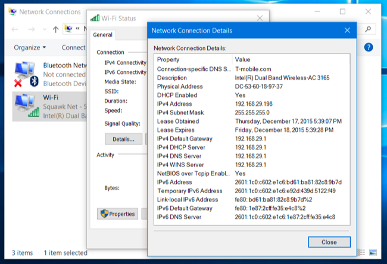The height and width of the screenshot is (264, 387).
Task: Close the Network Connections window
Action: (368, 11)
